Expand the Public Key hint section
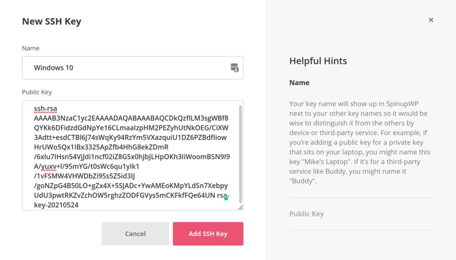 click(x=306, y=214)
